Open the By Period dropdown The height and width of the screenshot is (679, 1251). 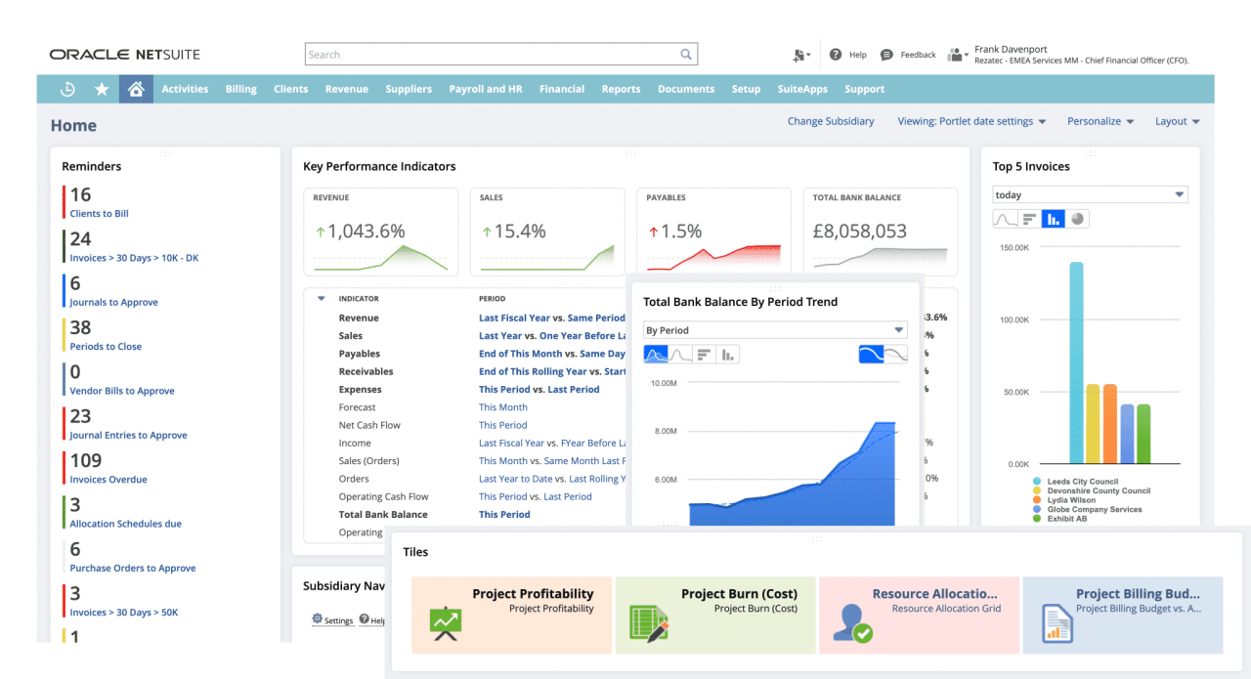(x=775, y=330)
